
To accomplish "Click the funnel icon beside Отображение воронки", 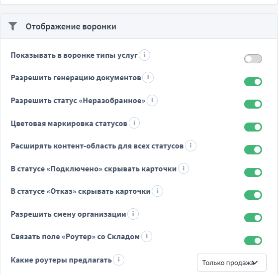I will tap(12, 26).
